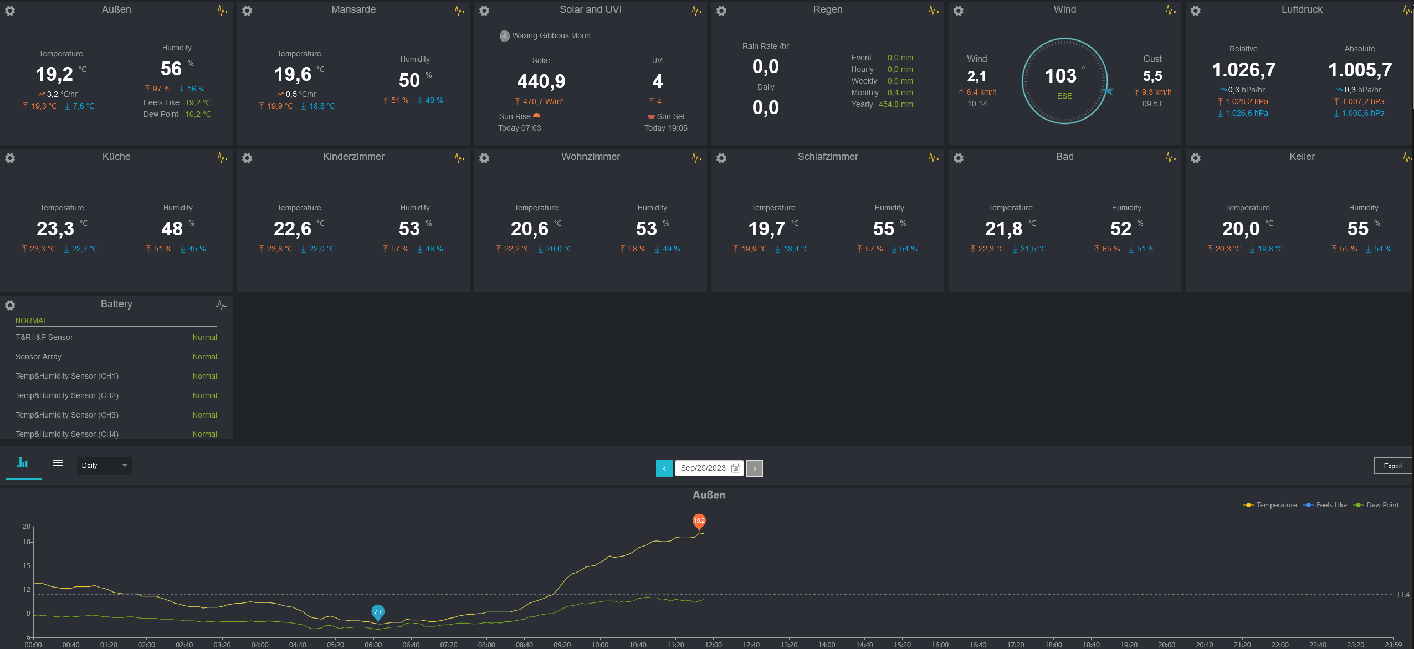Image resolution: width=1414 pixels, height=649 pixels.
Task: Show graph for Mansarde panel
Action: pos(458,11)
